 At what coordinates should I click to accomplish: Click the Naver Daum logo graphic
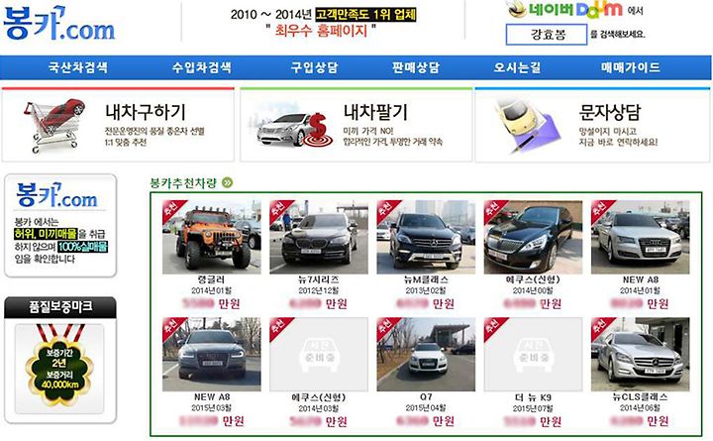(x=565, y=10)
